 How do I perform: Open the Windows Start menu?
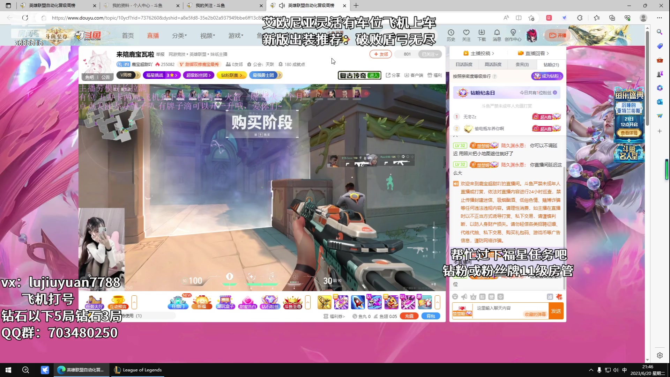8,370
